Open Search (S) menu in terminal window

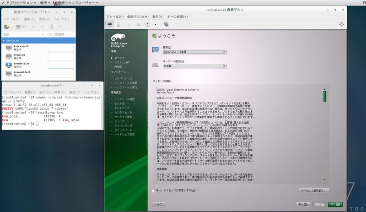60,92
